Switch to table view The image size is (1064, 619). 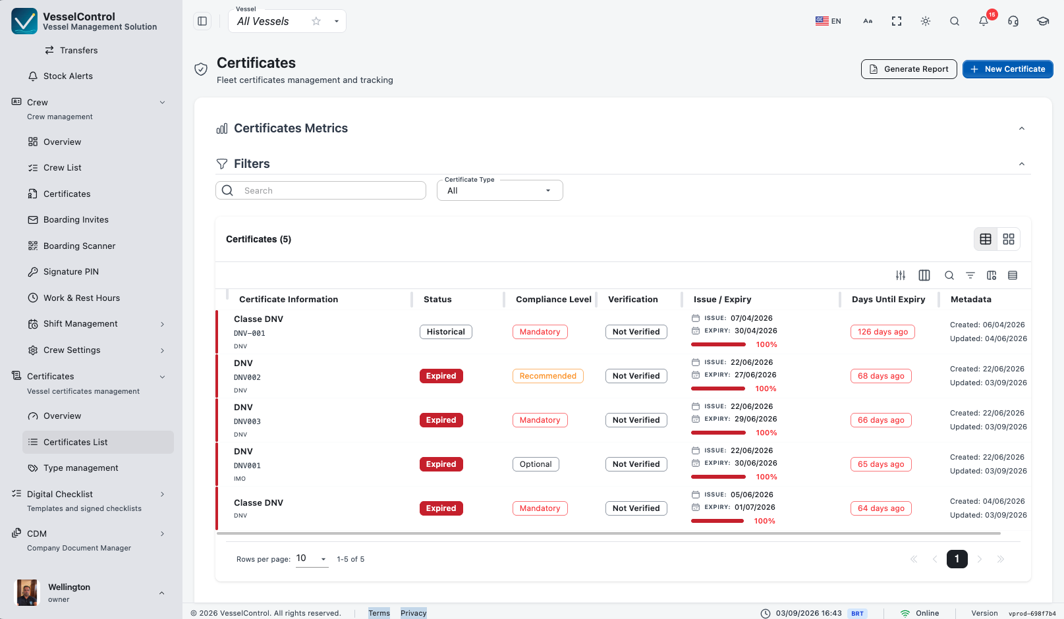click(986, 239)
